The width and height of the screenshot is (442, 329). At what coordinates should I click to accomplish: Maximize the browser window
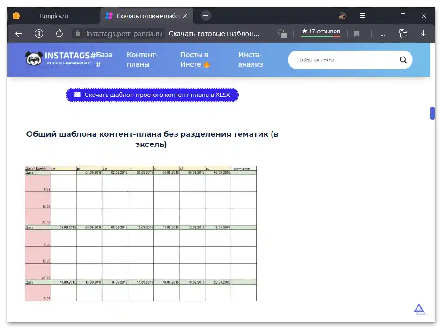[x=403, y=16]
